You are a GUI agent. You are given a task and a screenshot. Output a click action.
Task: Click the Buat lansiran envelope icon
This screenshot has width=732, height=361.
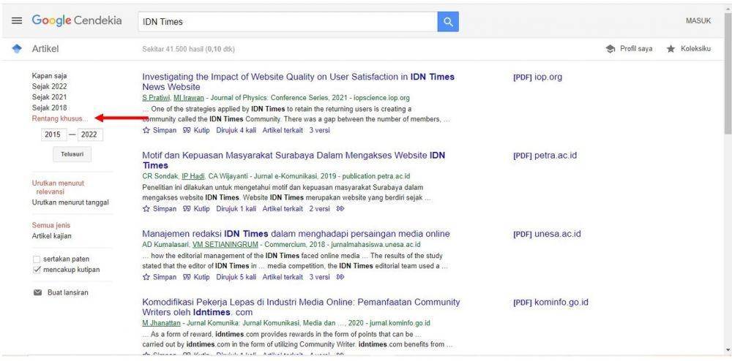(37, 292)
